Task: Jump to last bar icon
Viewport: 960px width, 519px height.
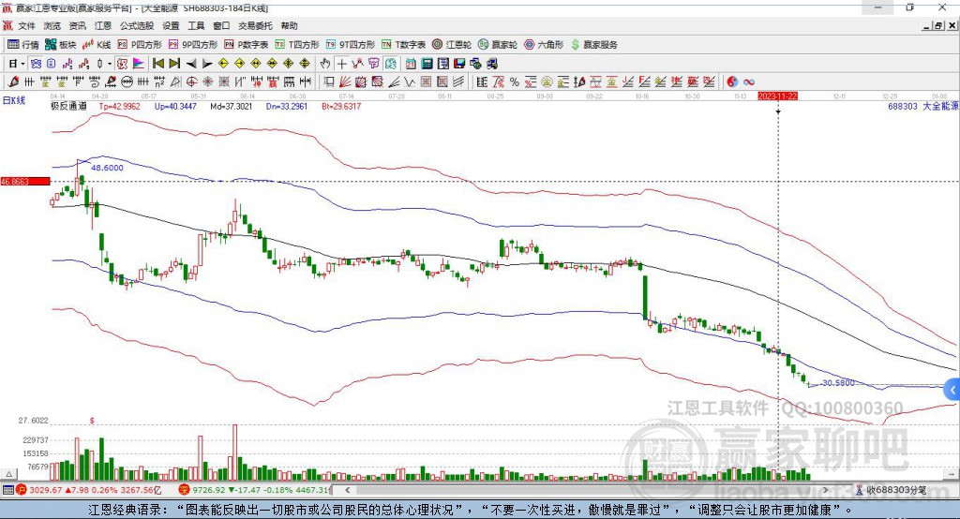Action: click(174, 64)
